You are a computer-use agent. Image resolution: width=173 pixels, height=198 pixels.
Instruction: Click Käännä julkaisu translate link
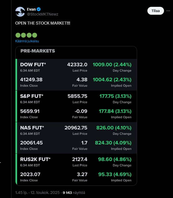[27, 41]
